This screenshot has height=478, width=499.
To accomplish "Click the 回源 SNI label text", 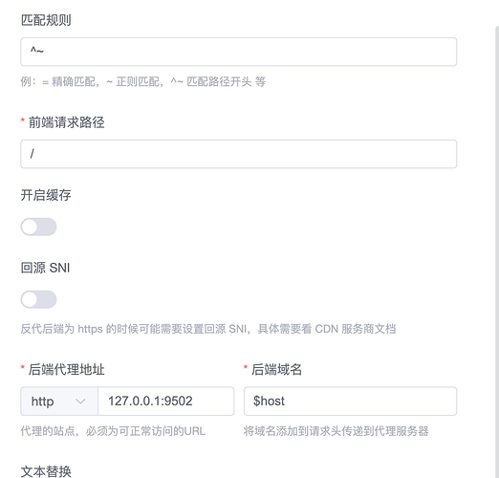I will 45,268.
